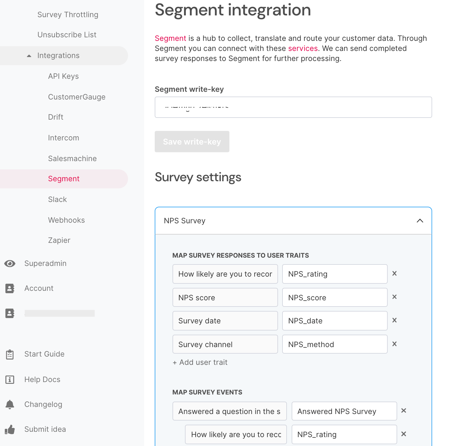Click the Save write-key button
The image size is (460, 446).
[x=192, y=142]
